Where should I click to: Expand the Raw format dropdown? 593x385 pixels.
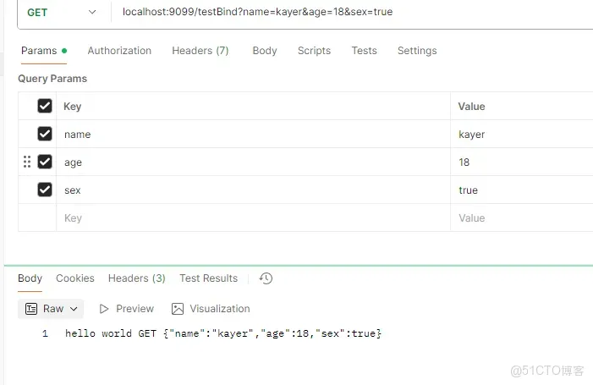tap(52, 309)
